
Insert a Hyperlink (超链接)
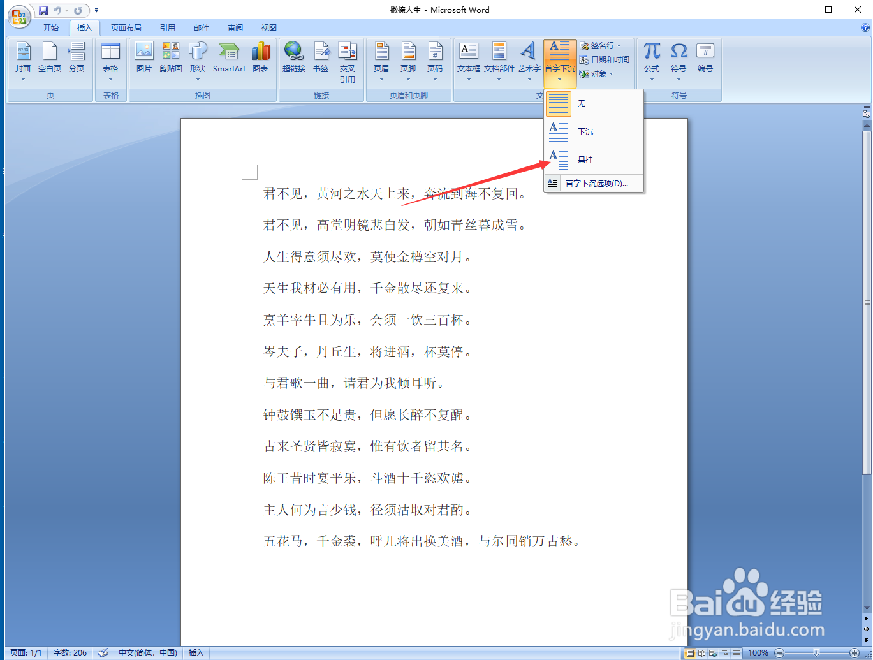click(x=293, y=59)
